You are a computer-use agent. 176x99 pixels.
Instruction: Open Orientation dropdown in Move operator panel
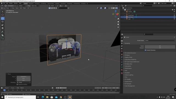24,82
